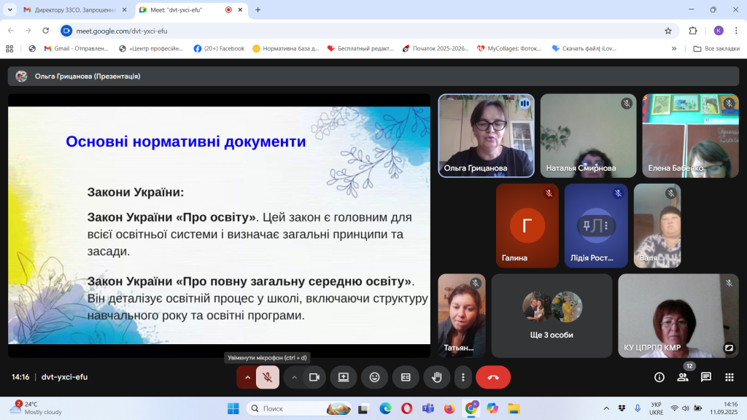747x420 pixels.
Task: Start presenting your screen
Action: point(344,377)
